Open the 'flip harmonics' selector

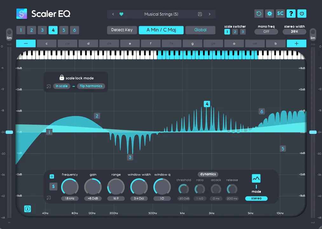[x=91, y=86]
